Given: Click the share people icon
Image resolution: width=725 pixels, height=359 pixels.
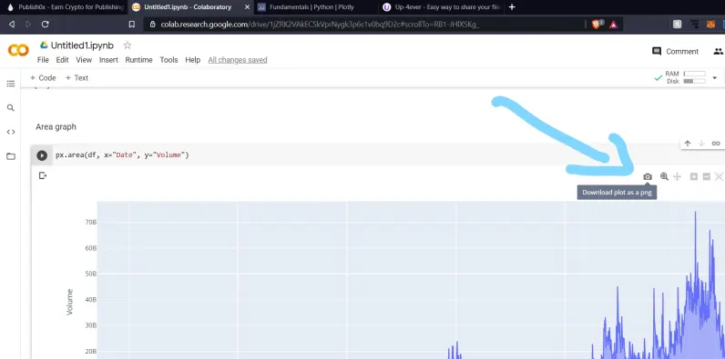Looking at the screenshot, I should tap(718, 51).
